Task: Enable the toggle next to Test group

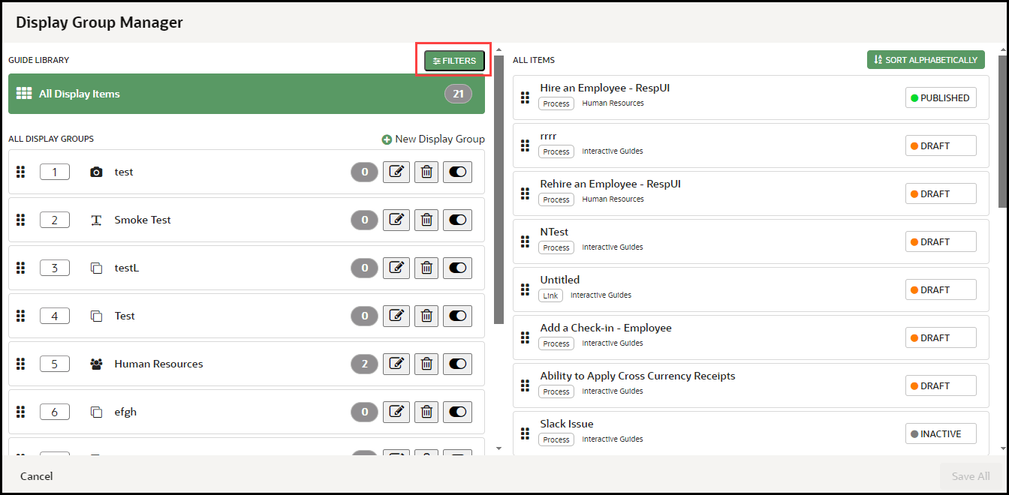Action: [x=457, y=316]
